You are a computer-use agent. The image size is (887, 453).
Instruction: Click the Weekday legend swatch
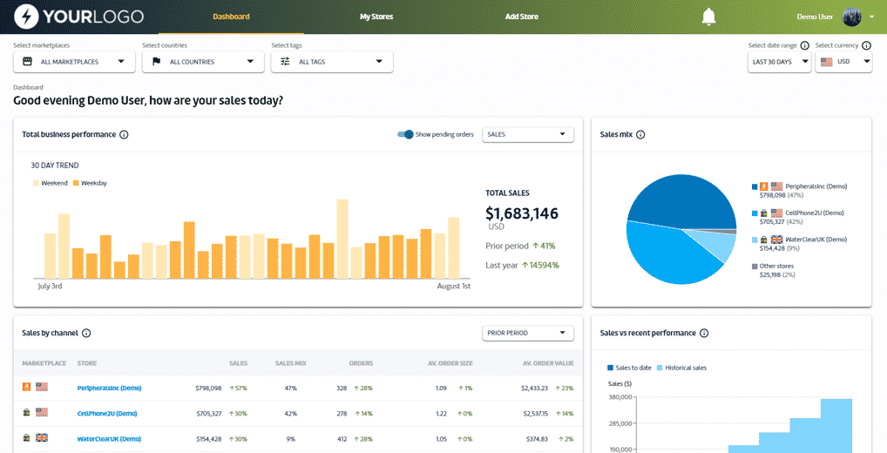tap(76, 183)
